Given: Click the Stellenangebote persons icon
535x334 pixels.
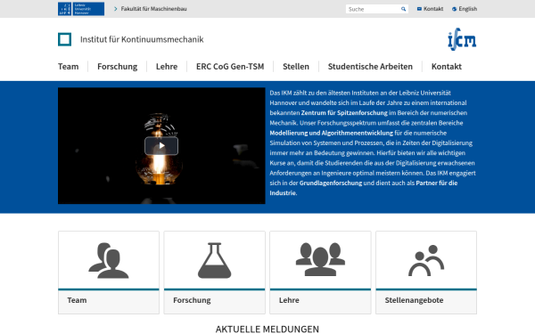Looking at the screenshot, I should click(x=426, y=260).
